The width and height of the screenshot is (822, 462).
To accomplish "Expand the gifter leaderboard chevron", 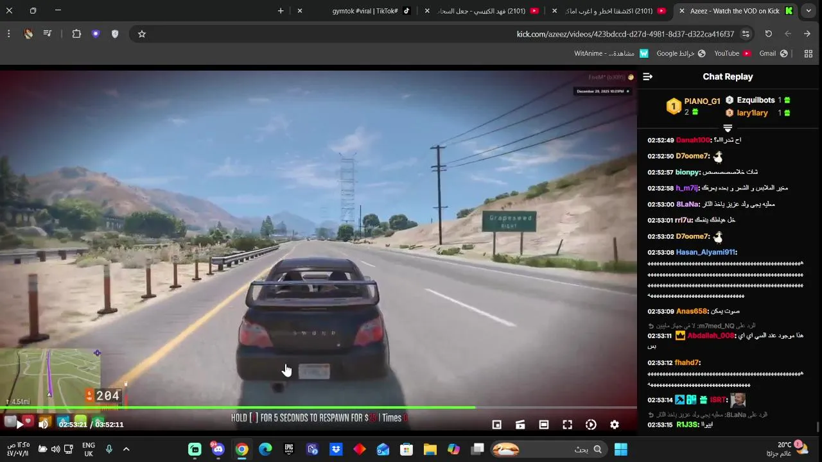I will tap(728, 128).
